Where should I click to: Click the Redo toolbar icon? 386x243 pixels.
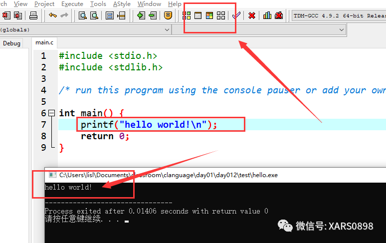(x=64, y=15)
